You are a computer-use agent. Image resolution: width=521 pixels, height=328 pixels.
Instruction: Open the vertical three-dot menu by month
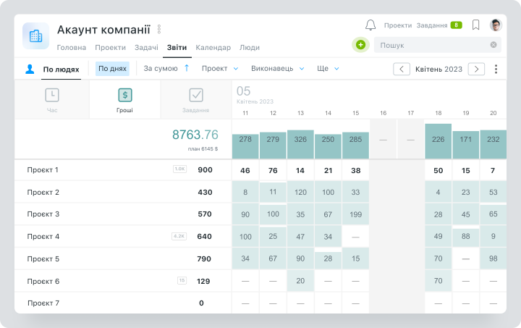click(x=496, y=69)
